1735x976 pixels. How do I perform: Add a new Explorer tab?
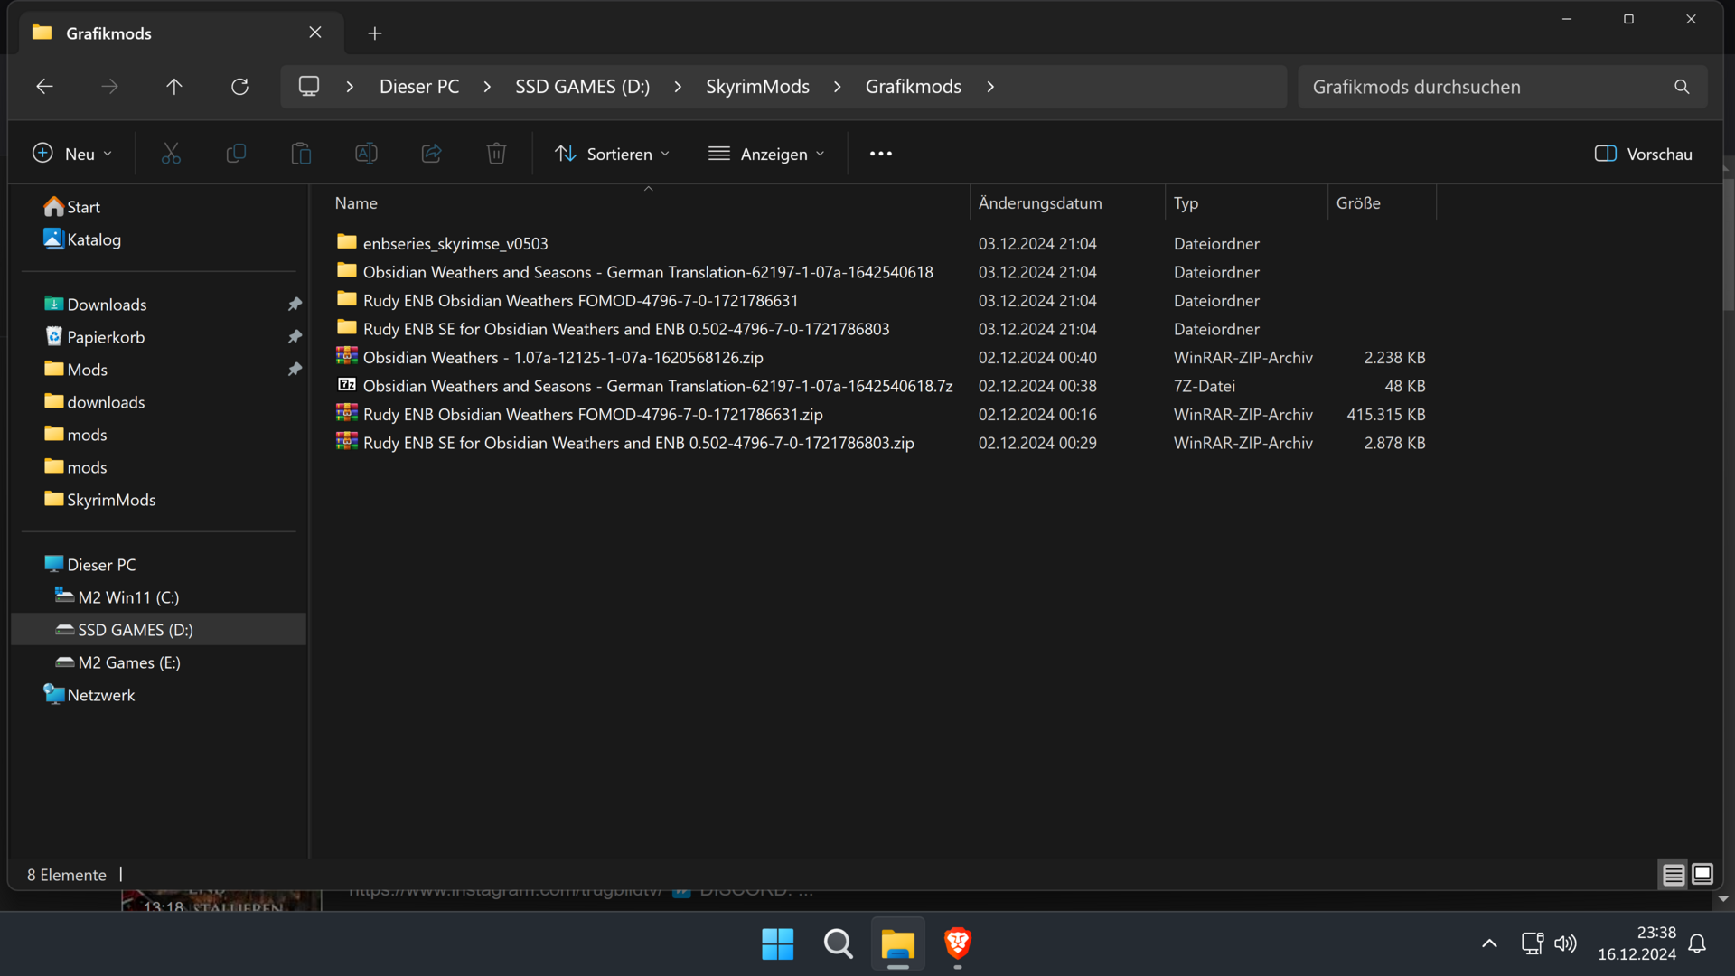coord(375,33)
